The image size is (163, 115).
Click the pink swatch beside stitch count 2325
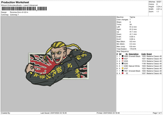click(123, 61)
